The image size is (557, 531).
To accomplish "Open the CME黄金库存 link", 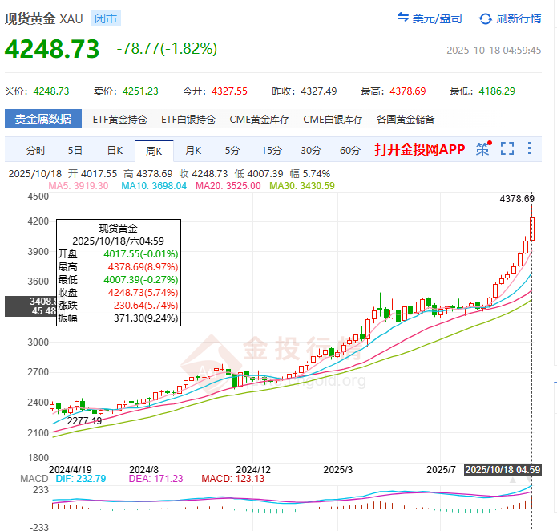I will [260, 119].
